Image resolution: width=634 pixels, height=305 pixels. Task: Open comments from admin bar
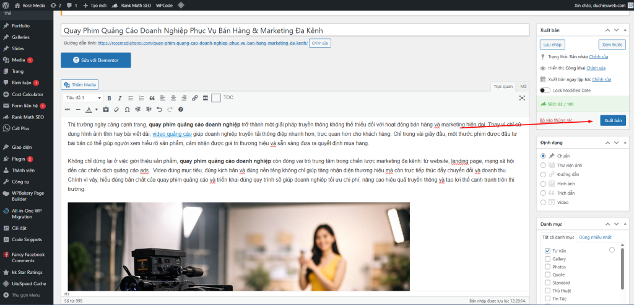pos(72,6)
